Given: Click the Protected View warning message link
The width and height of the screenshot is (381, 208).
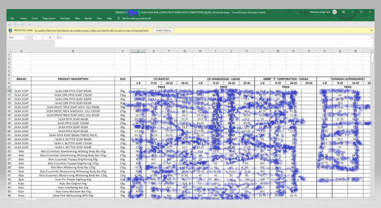Looking at the screenshot, I should pyautogui.click(x=91, y=30).
